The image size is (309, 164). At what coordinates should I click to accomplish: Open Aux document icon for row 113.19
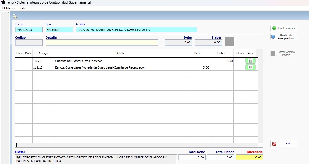[251, 61]
